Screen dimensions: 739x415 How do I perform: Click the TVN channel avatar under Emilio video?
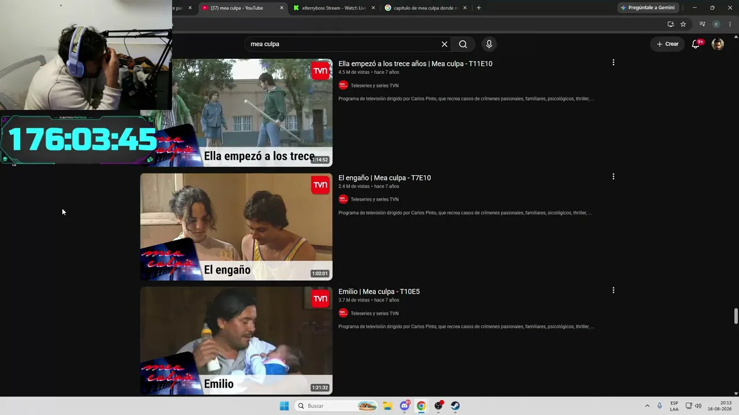pyautogui.click(x=343, y=313)
